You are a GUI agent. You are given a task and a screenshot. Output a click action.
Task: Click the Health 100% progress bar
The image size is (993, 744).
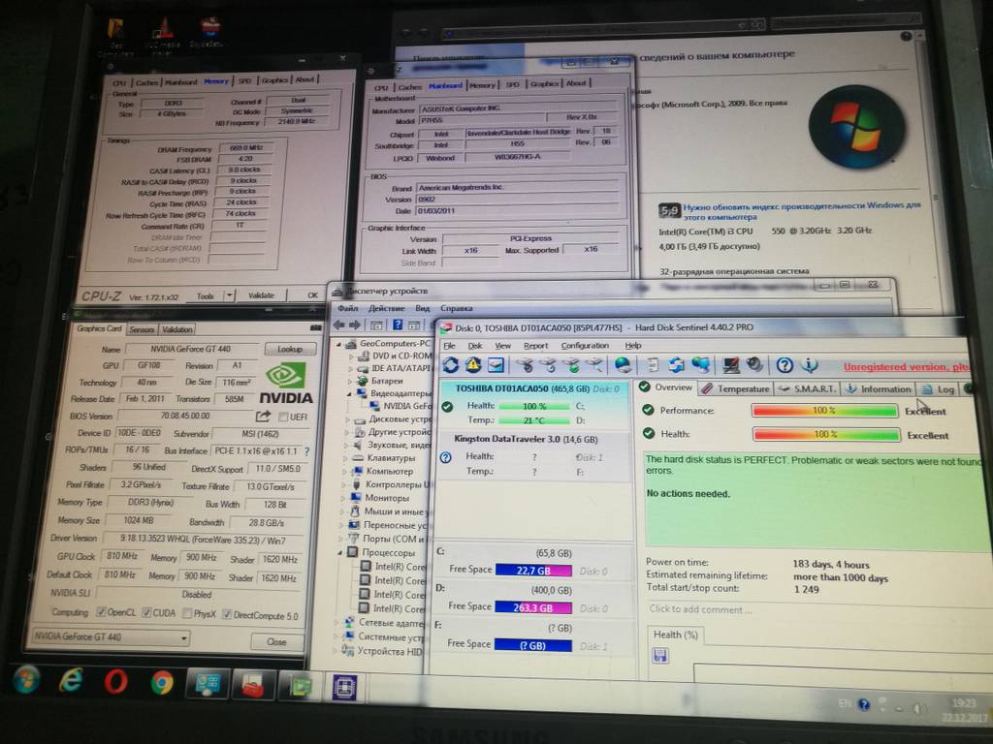(824, 435)
